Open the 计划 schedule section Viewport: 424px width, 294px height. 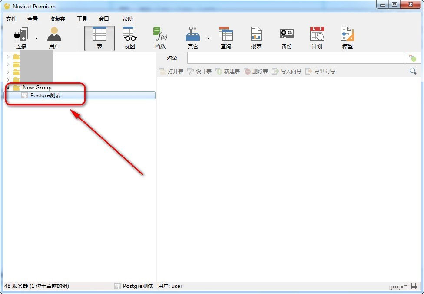click(317, 38)
